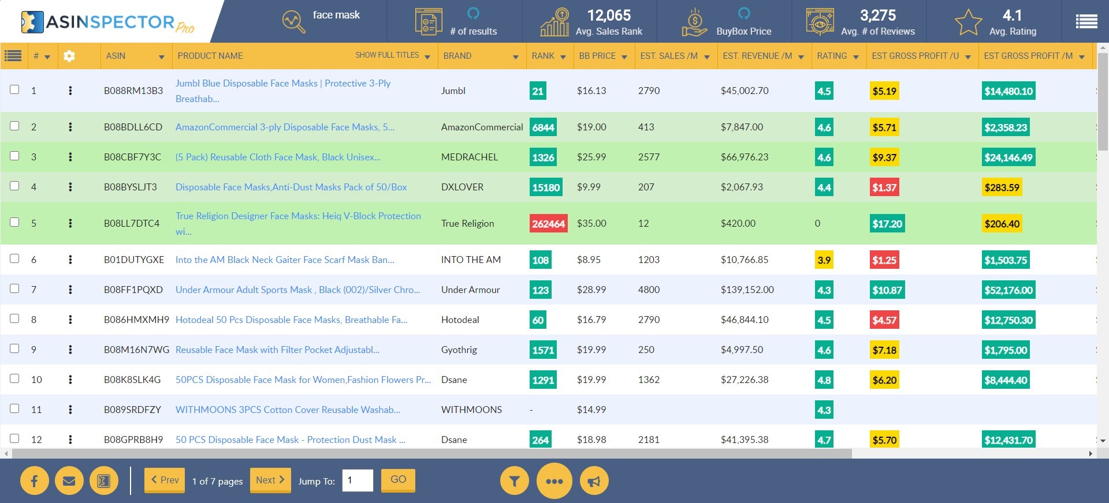Check the box for row 2 AmazonCommercial

14,126
